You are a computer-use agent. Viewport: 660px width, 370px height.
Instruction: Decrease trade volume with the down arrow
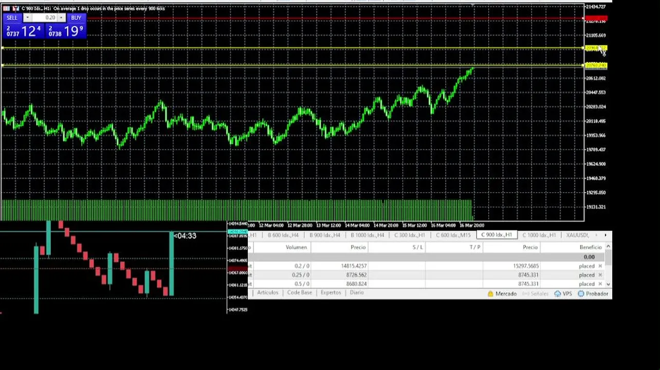[x=27, y=18]
